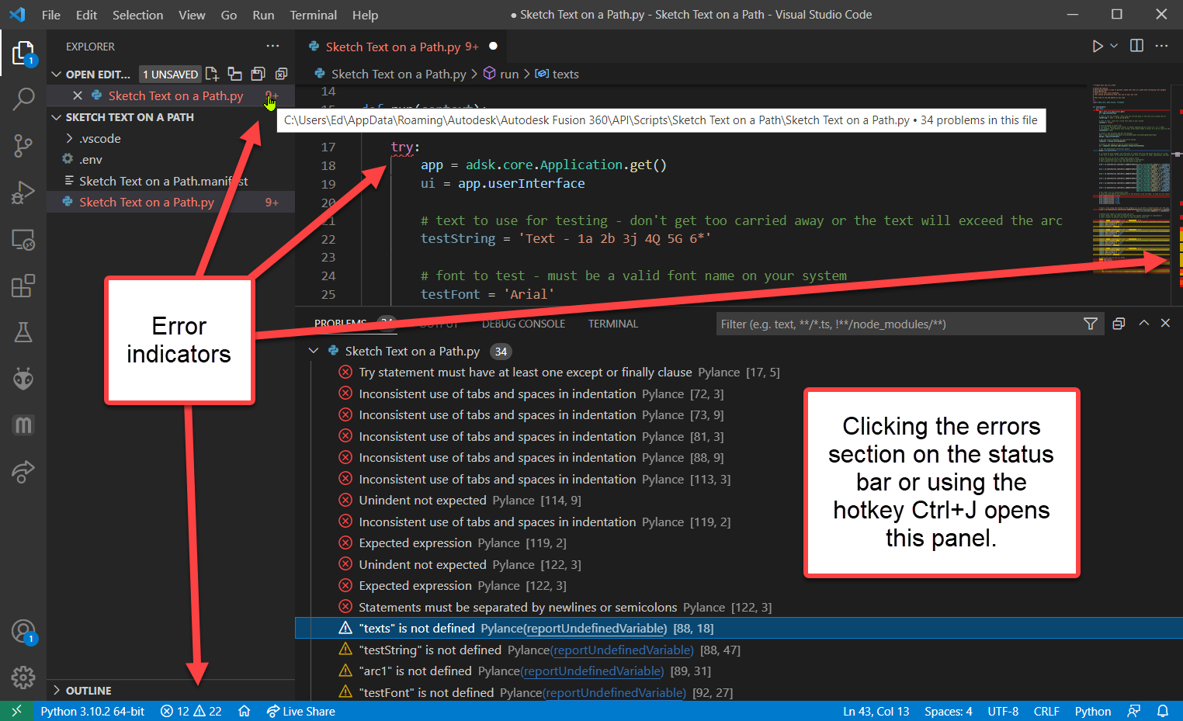Toggle maximized panel size with the chevron
The width and height of the screenshot is (1183, 721).
(1143, 324)
